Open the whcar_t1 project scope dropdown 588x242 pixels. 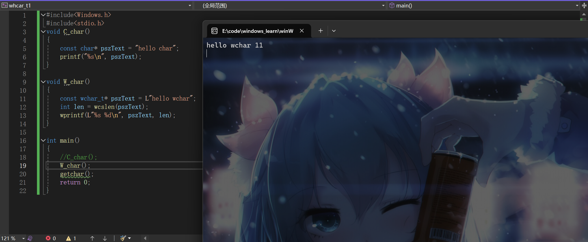(190, 5)
